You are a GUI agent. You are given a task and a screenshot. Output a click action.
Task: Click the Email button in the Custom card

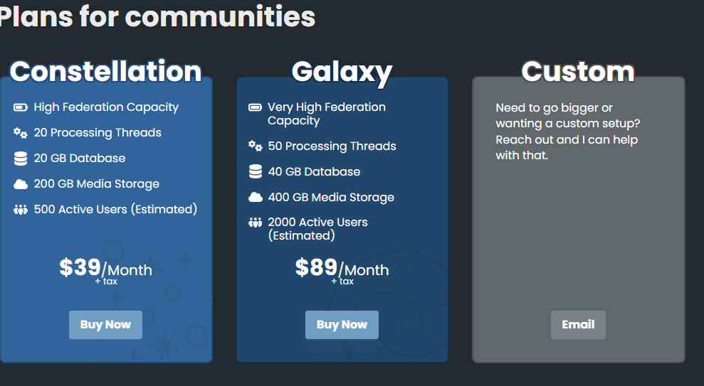point(578,325)
